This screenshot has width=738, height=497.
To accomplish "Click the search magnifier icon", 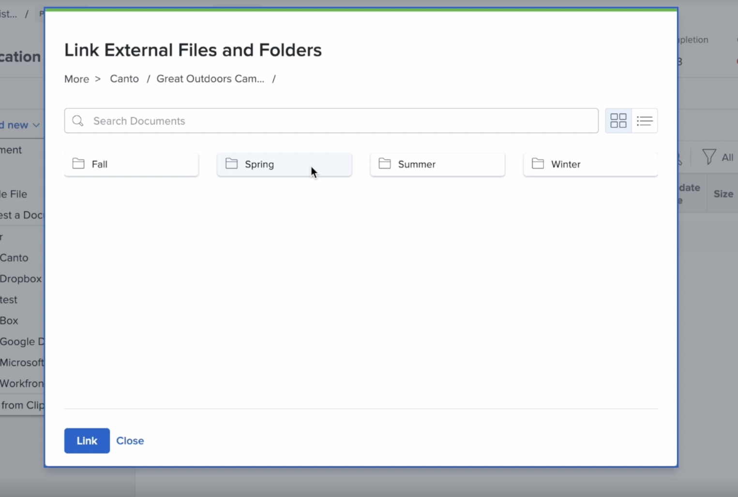I will [77, 121].
